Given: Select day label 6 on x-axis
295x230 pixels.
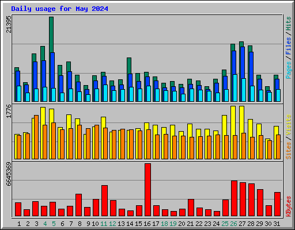Looking at the screenshot, I should click(62, 224).
